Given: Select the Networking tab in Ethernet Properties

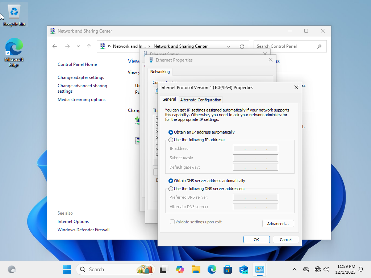Looking at the screenshot, I should pos(160,72).
